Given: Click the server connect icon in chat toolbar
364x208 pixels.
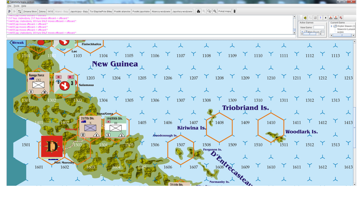Looking at the screenshot, I should pos(305,18).
